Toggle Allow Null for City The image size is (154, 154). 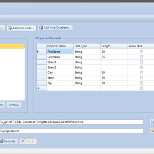coord(141,72)
